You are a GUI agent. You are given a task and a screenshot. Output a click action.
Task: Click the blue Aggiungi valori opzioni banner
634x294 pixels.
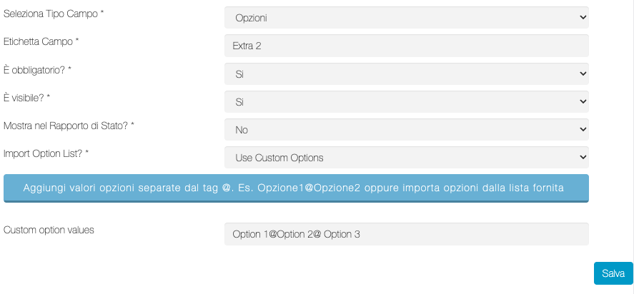[x=296, y=188]
